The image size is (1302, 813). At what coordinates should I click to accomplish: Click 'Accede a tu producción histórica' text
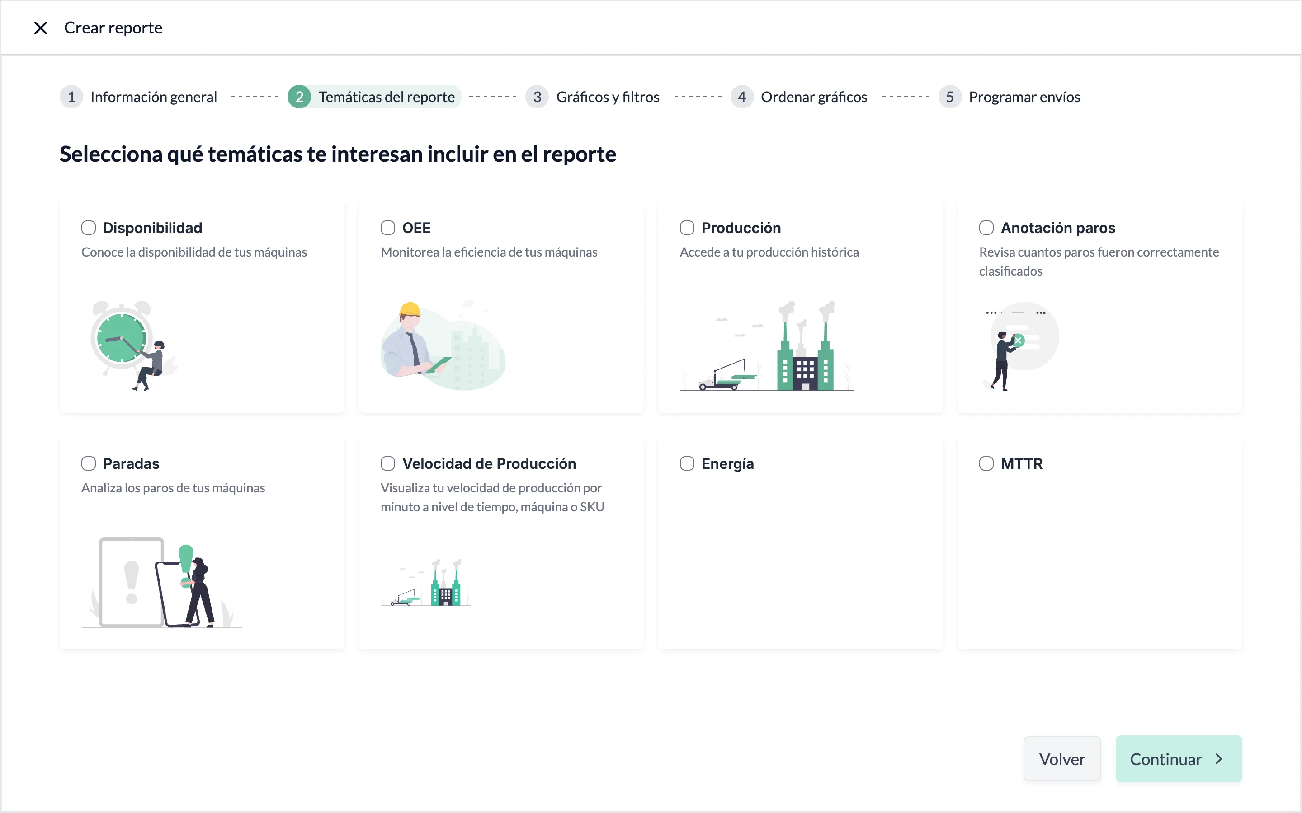click(x=769, y=252)
